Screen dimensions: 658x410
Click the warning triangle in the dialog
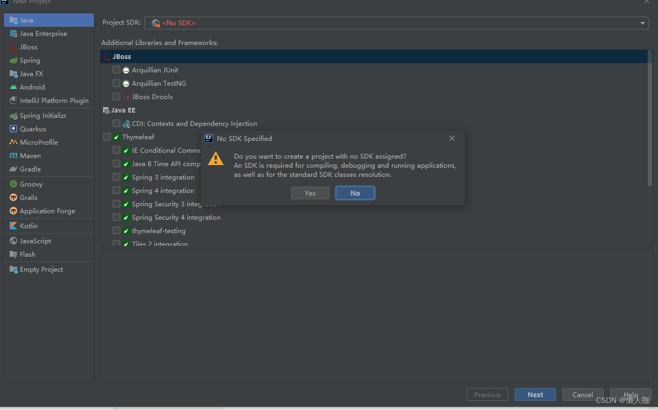coord(216,159)
